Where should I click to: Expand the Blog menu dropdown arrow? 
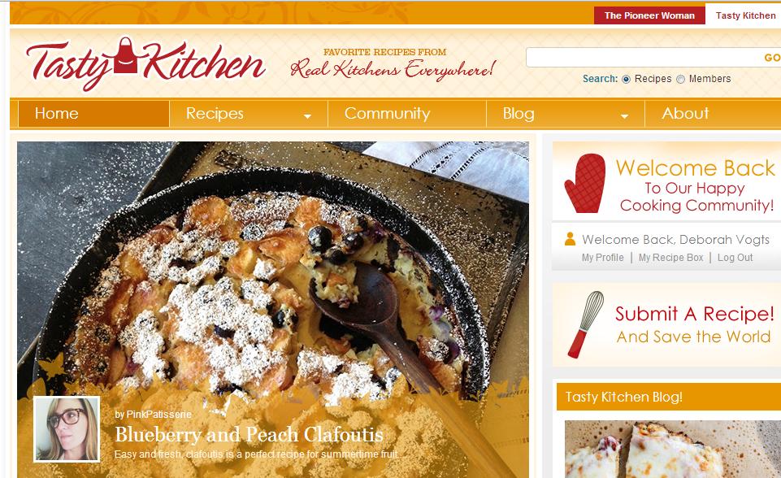click(x=624, y=115)
